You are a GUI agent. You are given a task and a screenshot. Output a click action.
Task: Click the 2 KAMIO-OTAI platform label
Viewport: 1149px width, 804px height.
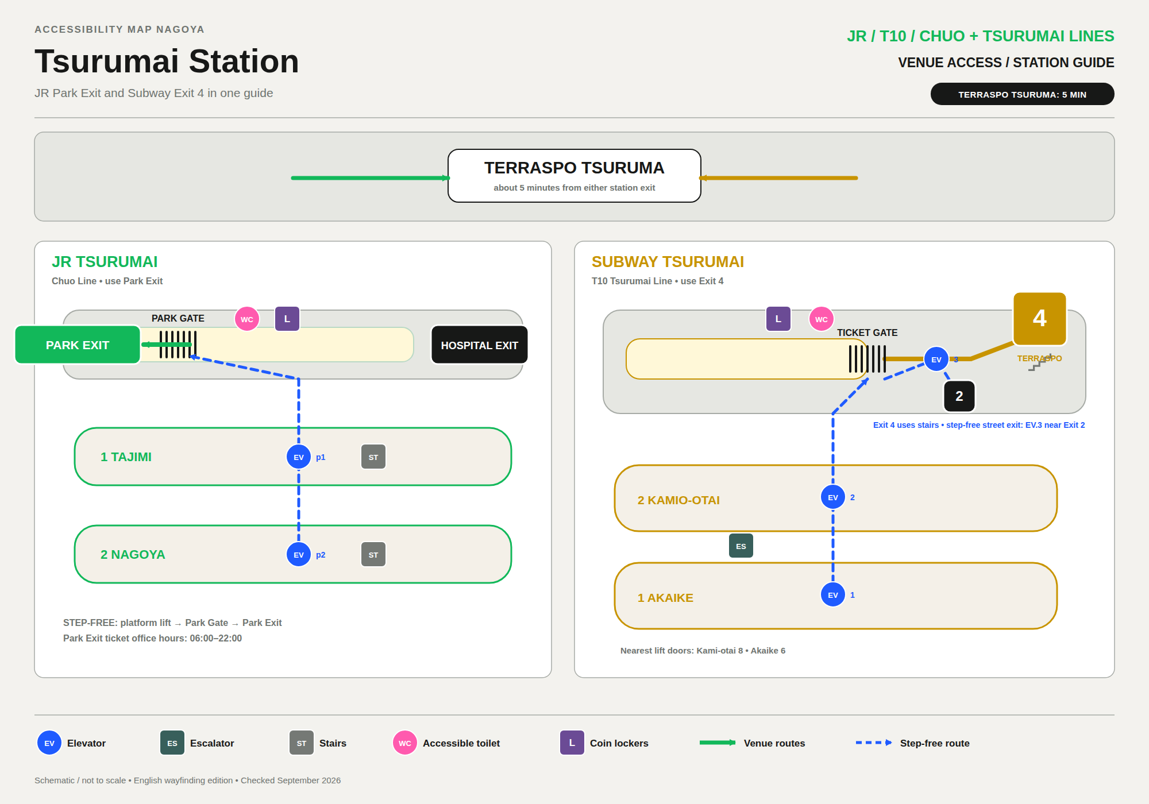tap(678, 500)
